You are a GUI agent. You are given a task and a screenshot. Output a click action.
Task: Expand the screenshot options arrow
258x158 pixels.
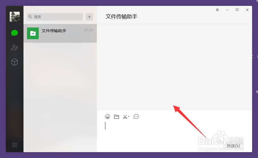coord(129,117)
